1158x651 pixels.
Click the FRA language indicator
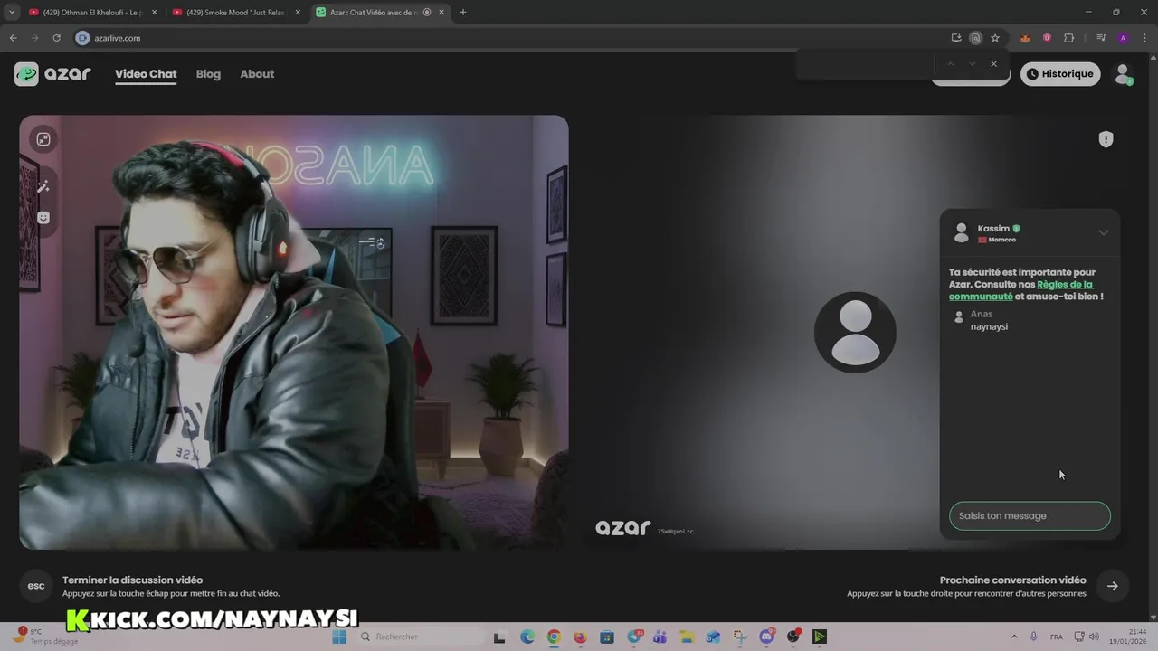1056,637
